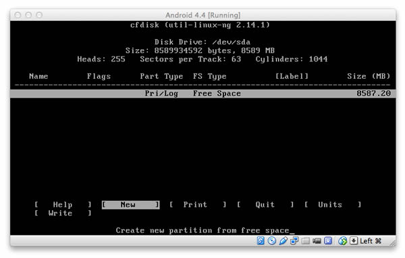Select the Print option
Viewport: 405px width, 258px height.
click(x=198, y=205)
